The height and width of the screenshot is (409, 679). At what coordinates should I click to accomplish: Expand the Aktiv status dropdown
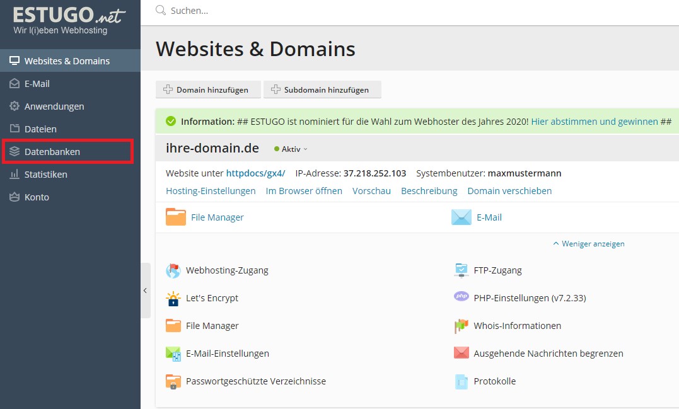291,149
